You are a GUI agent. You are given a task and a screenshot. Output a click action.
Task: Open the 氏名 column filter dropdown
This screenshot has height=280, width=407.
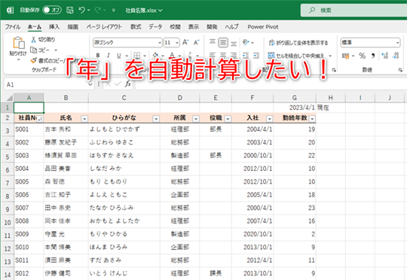click(x=84, y=119)
